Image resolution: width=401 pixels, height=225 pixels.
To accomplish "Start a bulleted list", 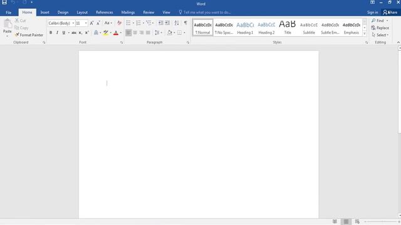I will coord(128,23).
